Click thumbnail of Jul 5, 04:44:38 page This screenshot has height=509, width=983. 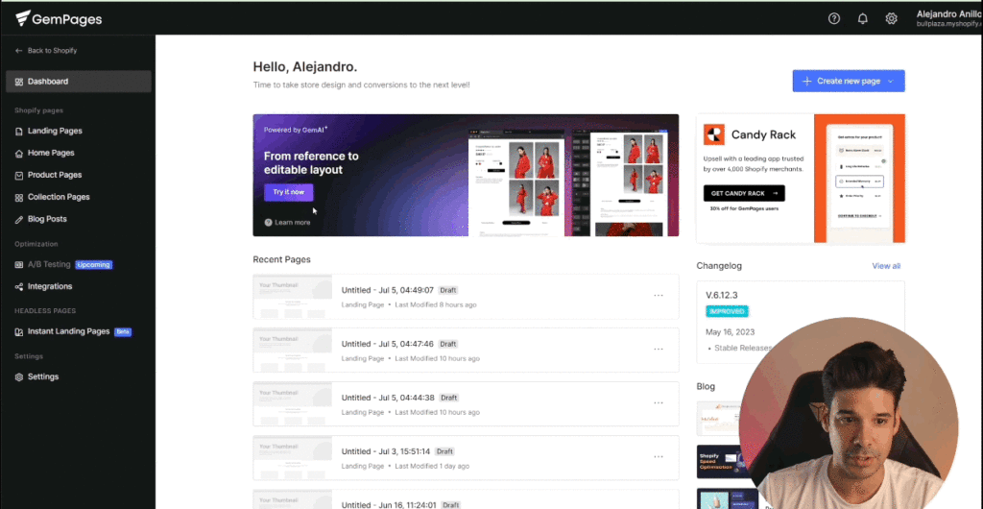(x=293, y=403)
